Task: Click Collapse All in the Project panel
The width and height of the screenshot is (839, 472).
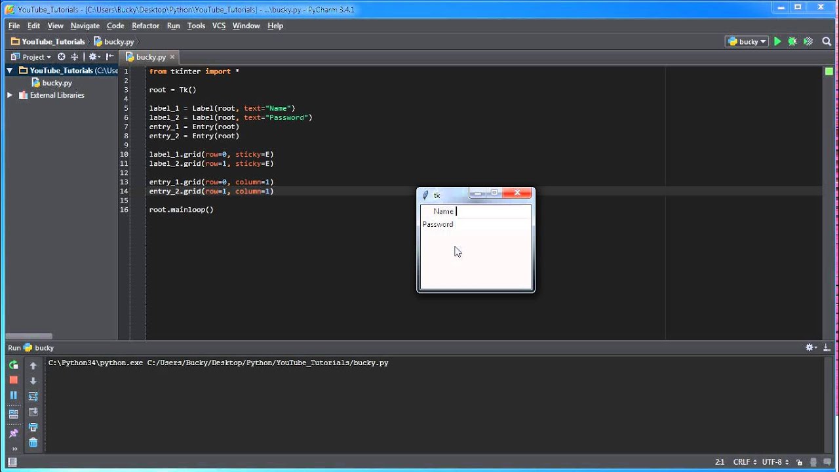Action: (75, 57)
